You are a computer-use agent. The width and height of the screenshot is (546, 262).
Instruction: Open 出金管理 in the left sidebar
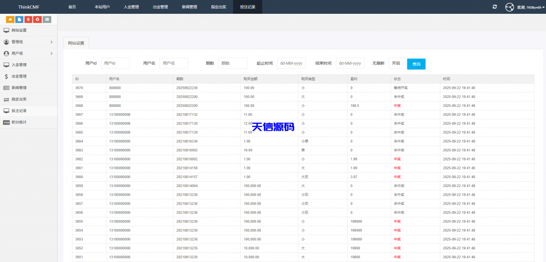[19, 76]
